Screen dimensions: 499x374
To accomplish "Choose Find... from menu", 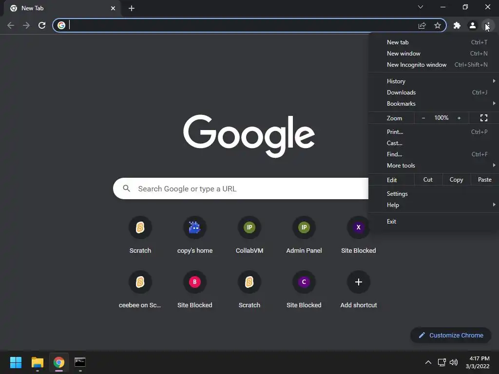I will coord(434,154).
